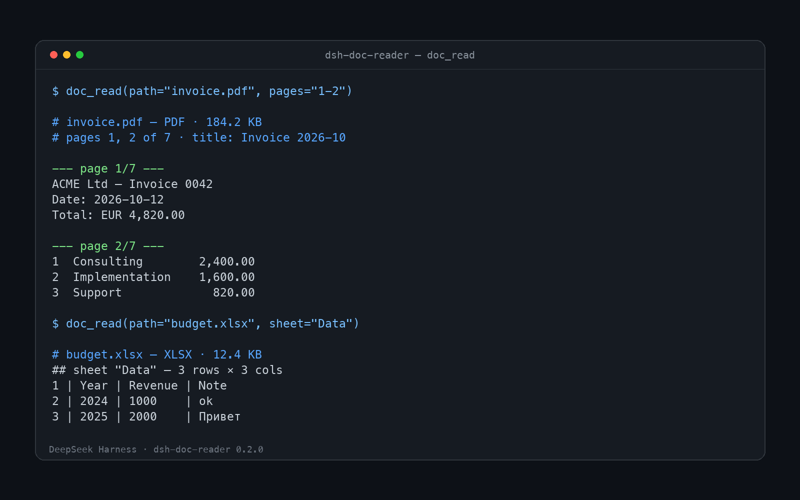This screenshot has height=500, width=800.
Task: Click the 'Consulting 2,400.00' row
Action: click(x=153, y=261)
